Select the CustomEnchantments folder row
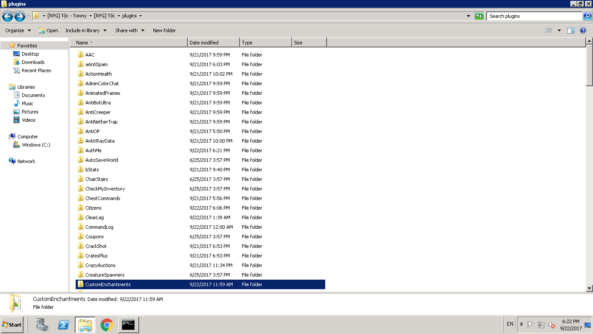Screen dimensions: 593x334 (x=200, y=284)
